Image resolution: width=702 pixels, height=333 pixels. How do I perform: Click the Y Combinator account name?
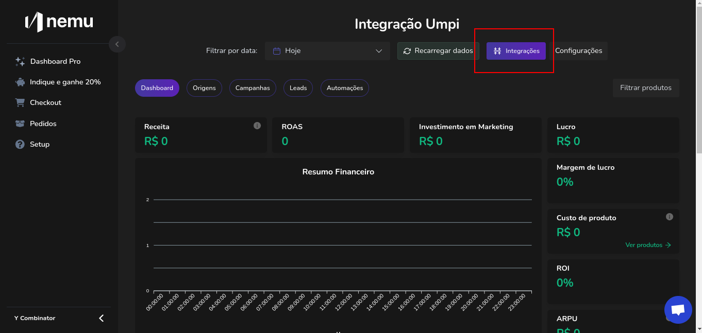coord(35,318)
